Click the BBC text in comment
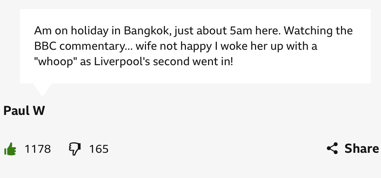This screenshot has height=178, width=381. pos(46,46)
